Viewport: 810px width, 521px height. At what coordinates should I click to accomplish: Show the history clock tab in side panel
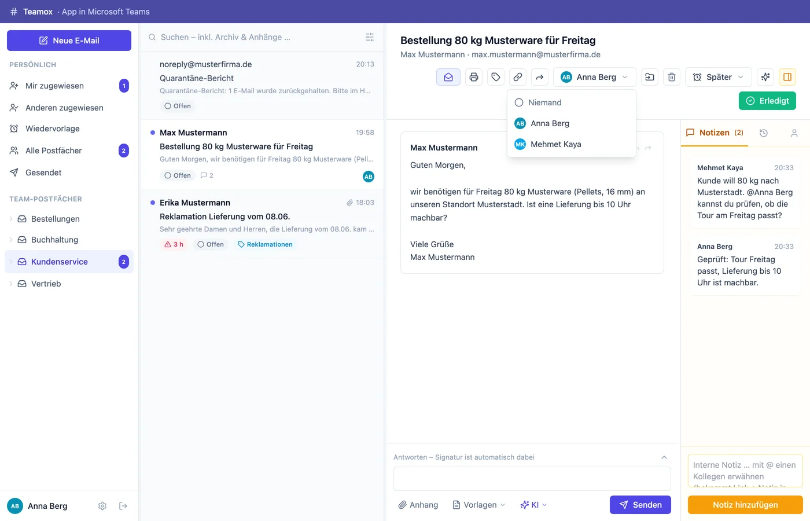[764, 133]
